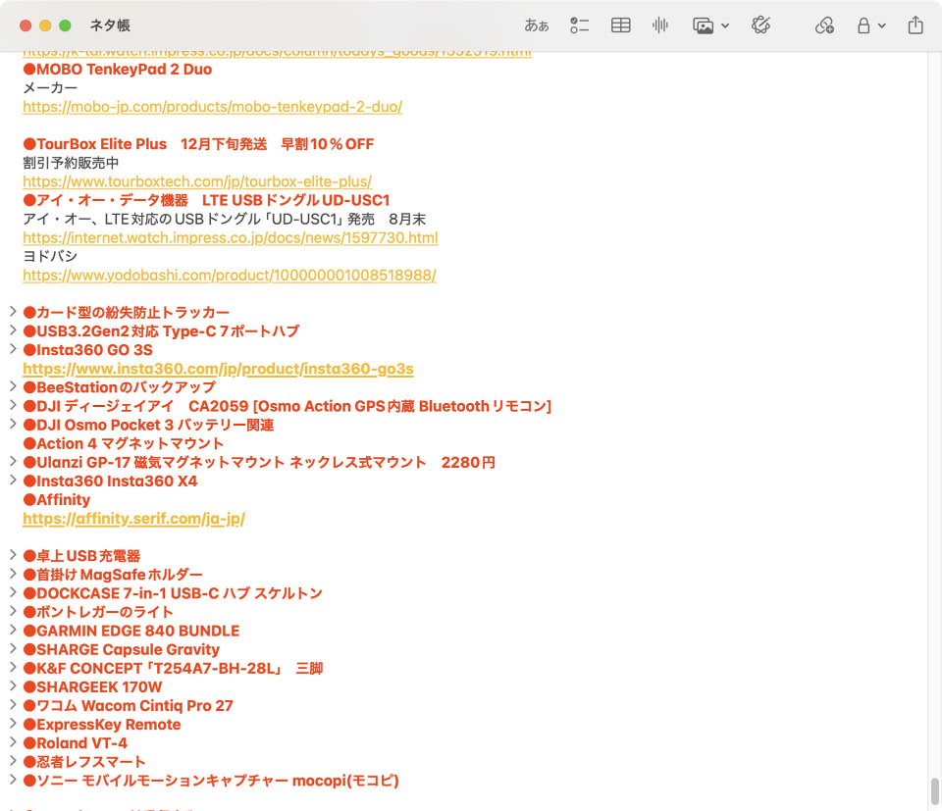Expand the Roland VT-4 section
This screenshot has width=942, height=811.
click(x=13, y=741)
